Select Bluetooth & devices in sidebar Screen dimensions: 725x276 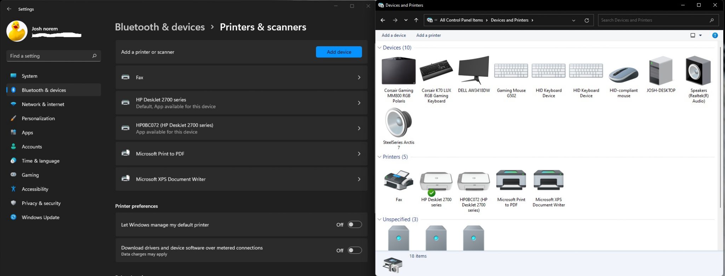[54, 90]
